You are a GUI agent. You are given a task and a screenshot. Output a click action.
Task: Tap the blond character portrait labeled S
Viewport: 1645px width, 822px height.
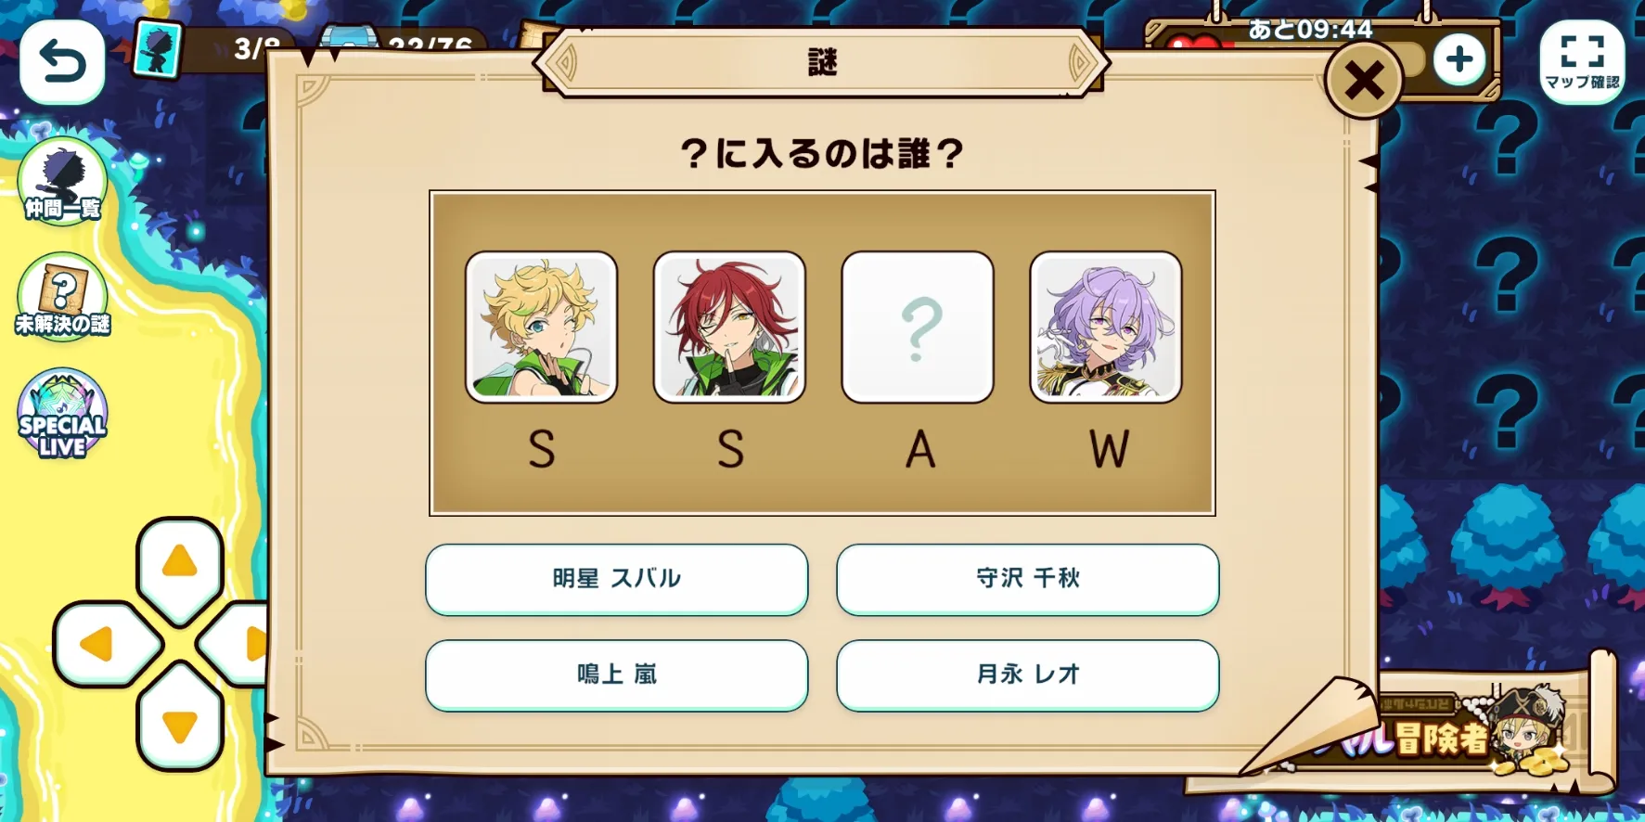point(542,327)
